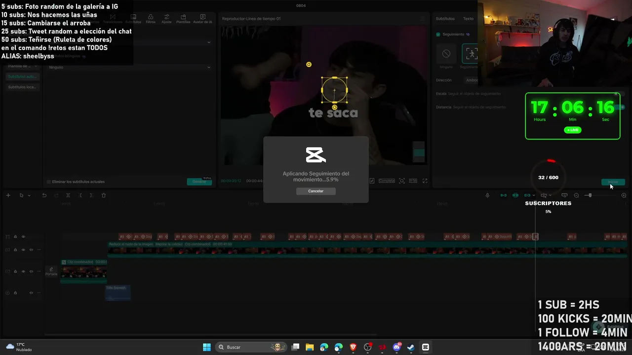Lock the text subtitle track

click(15, 237)
